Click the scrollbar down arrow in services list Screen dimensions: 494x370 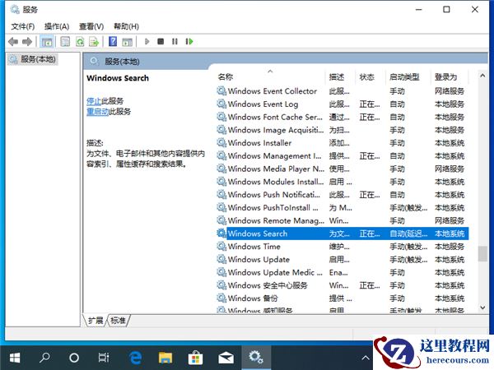[x=482, y=308]
